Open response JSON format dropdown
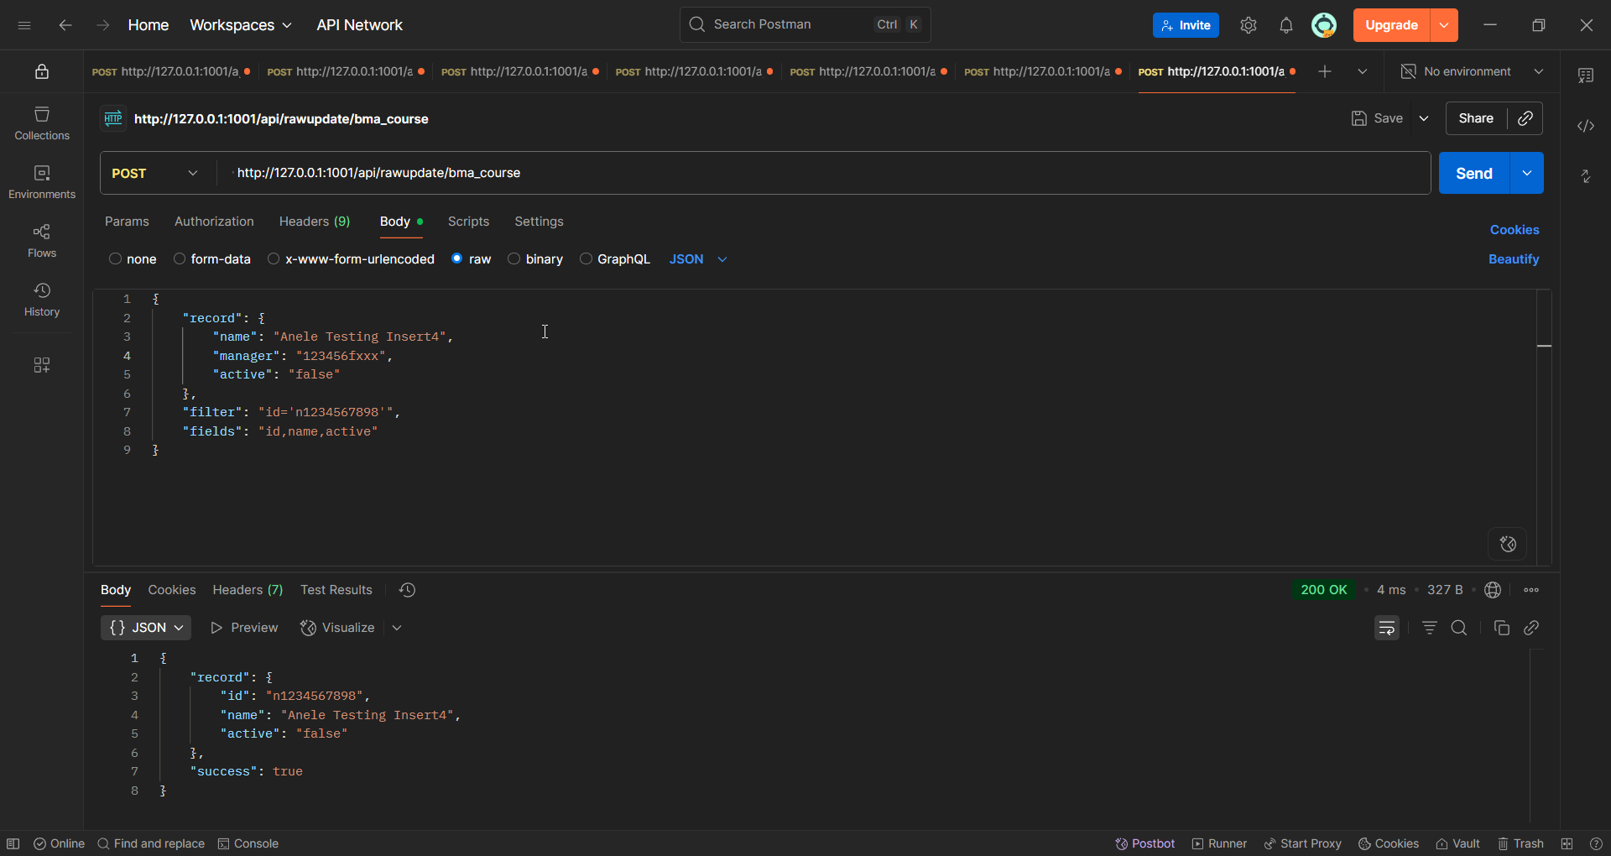1611x856 pixels. click(x=146, y=628)
